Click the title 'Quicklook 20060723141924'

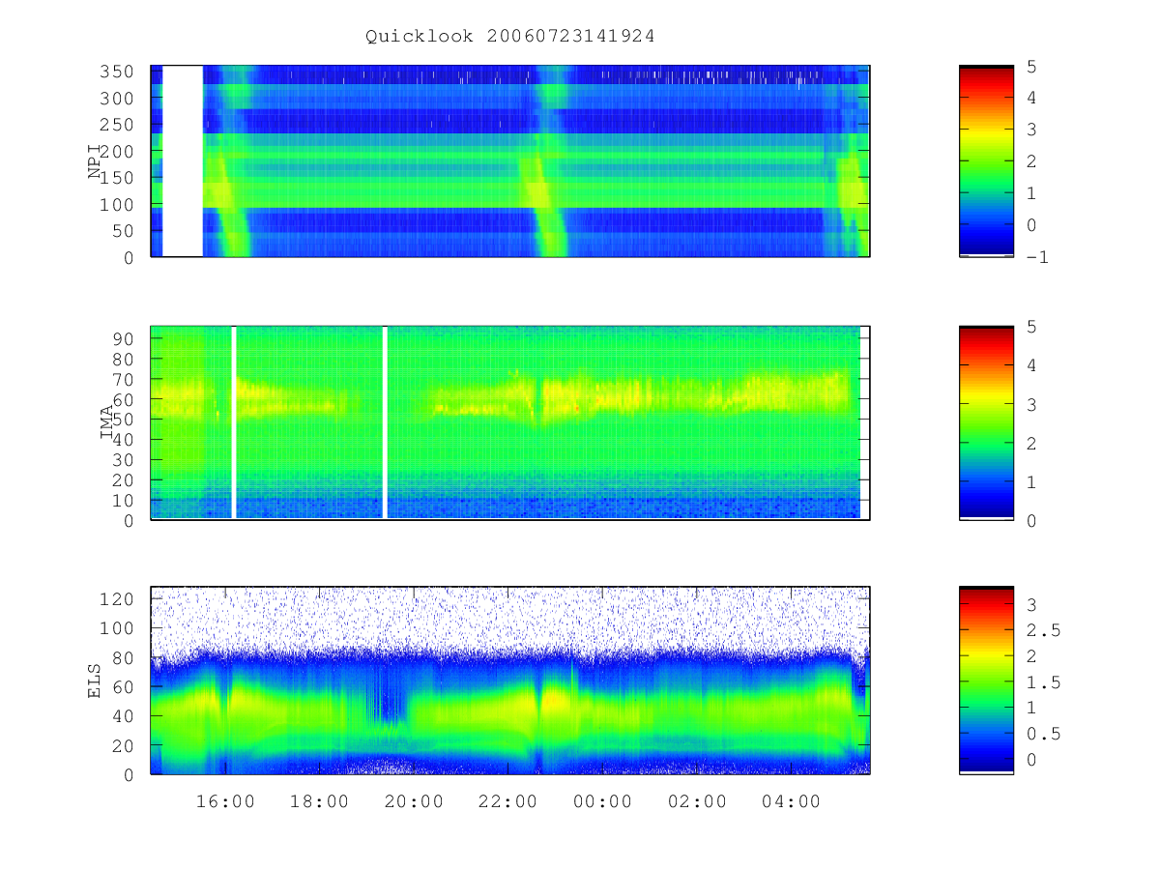pos(510,36)
